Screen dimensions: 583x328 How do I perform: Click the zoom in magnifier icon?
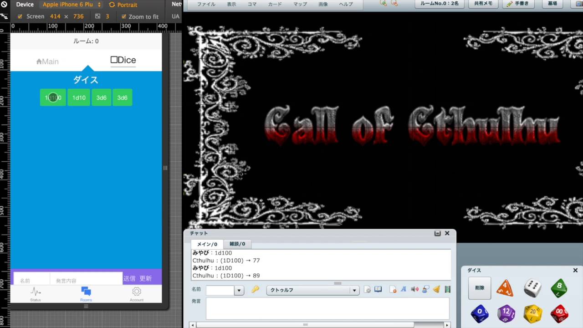(383, 3)
